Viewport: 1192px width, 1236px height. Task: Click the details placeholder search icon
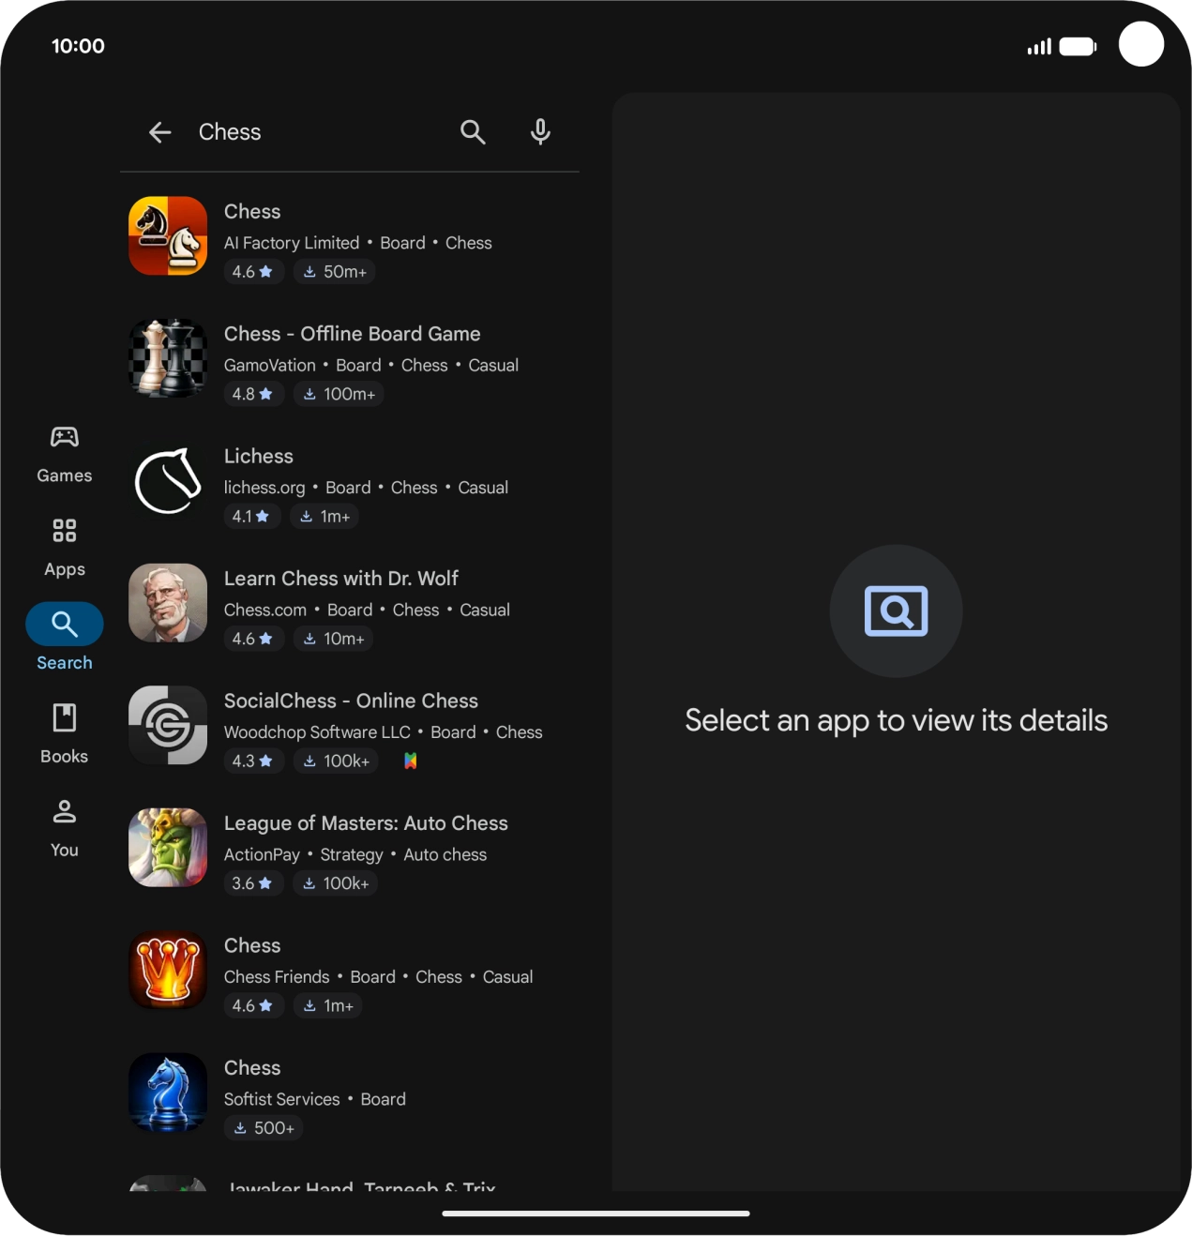click(897, 611)
